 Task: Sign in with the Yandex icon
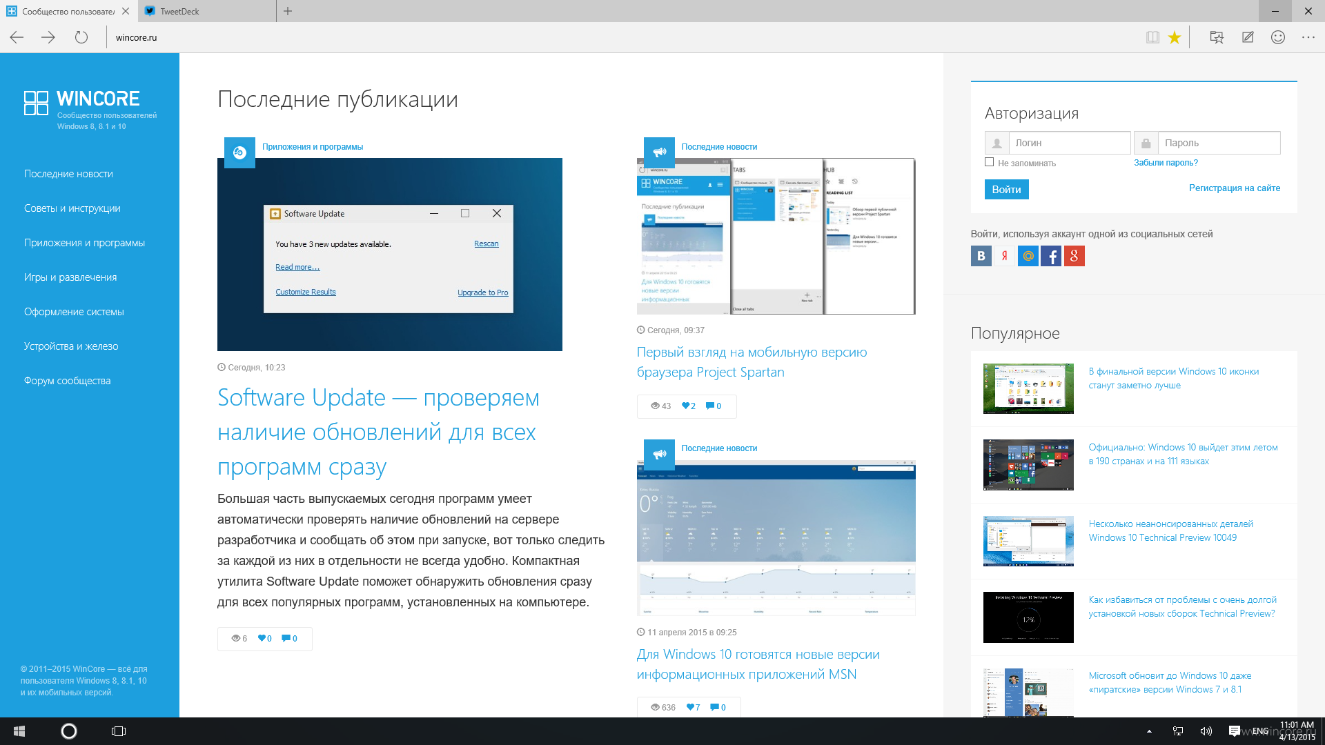click(1004, 257)
